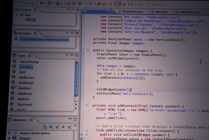Viewport: 209px width, 140px height.
Task: Select the com.google.gwt.sample.mail.client package
Action: 44,39
